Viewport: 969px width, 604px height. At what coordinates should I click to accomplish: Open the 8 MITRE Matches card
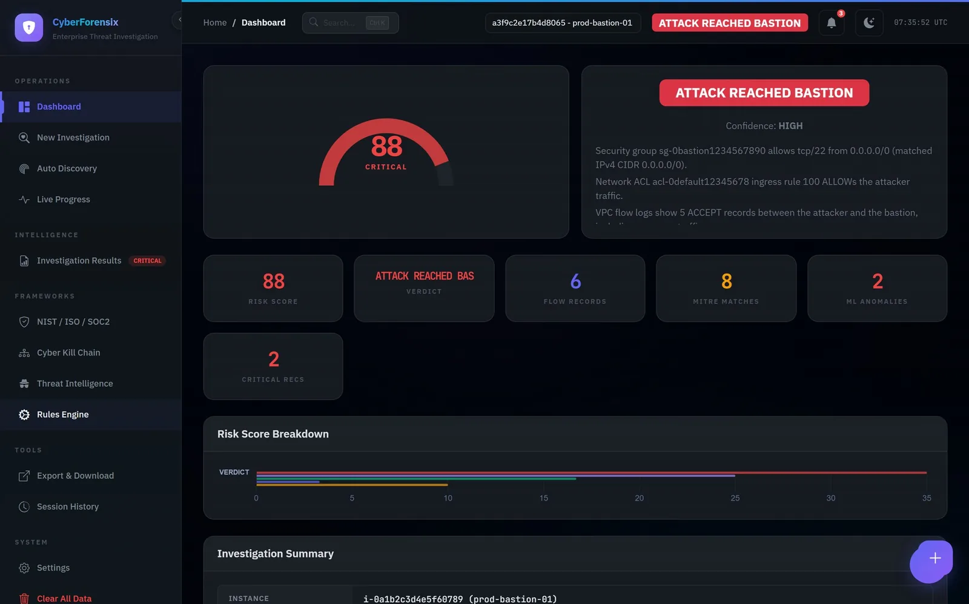click(726, 288)
